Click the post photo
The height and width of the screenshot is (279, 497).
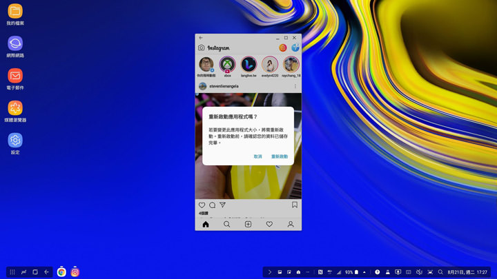(248, 146)
